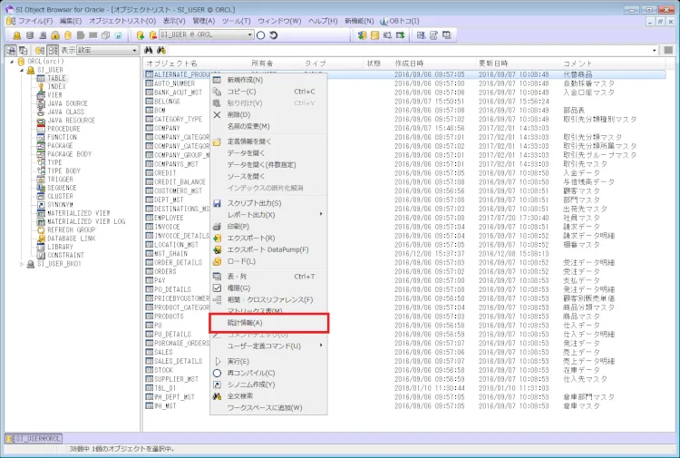The image size is (680, 458).
Task: Collapse the SI_USER schema node
Action: coord(22,70)
